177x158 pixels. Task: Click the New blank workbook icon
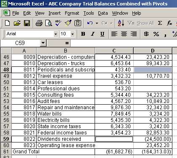(7, 23)
